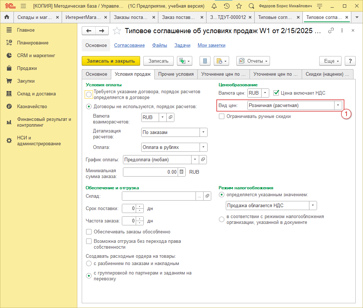Click the notifications bell icon
The image size is (363, 308).
click(214, 6)
